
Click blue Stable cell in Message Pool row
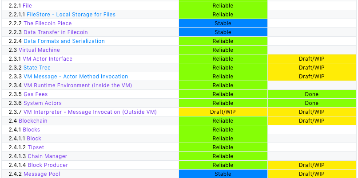(x=223, y=174)
